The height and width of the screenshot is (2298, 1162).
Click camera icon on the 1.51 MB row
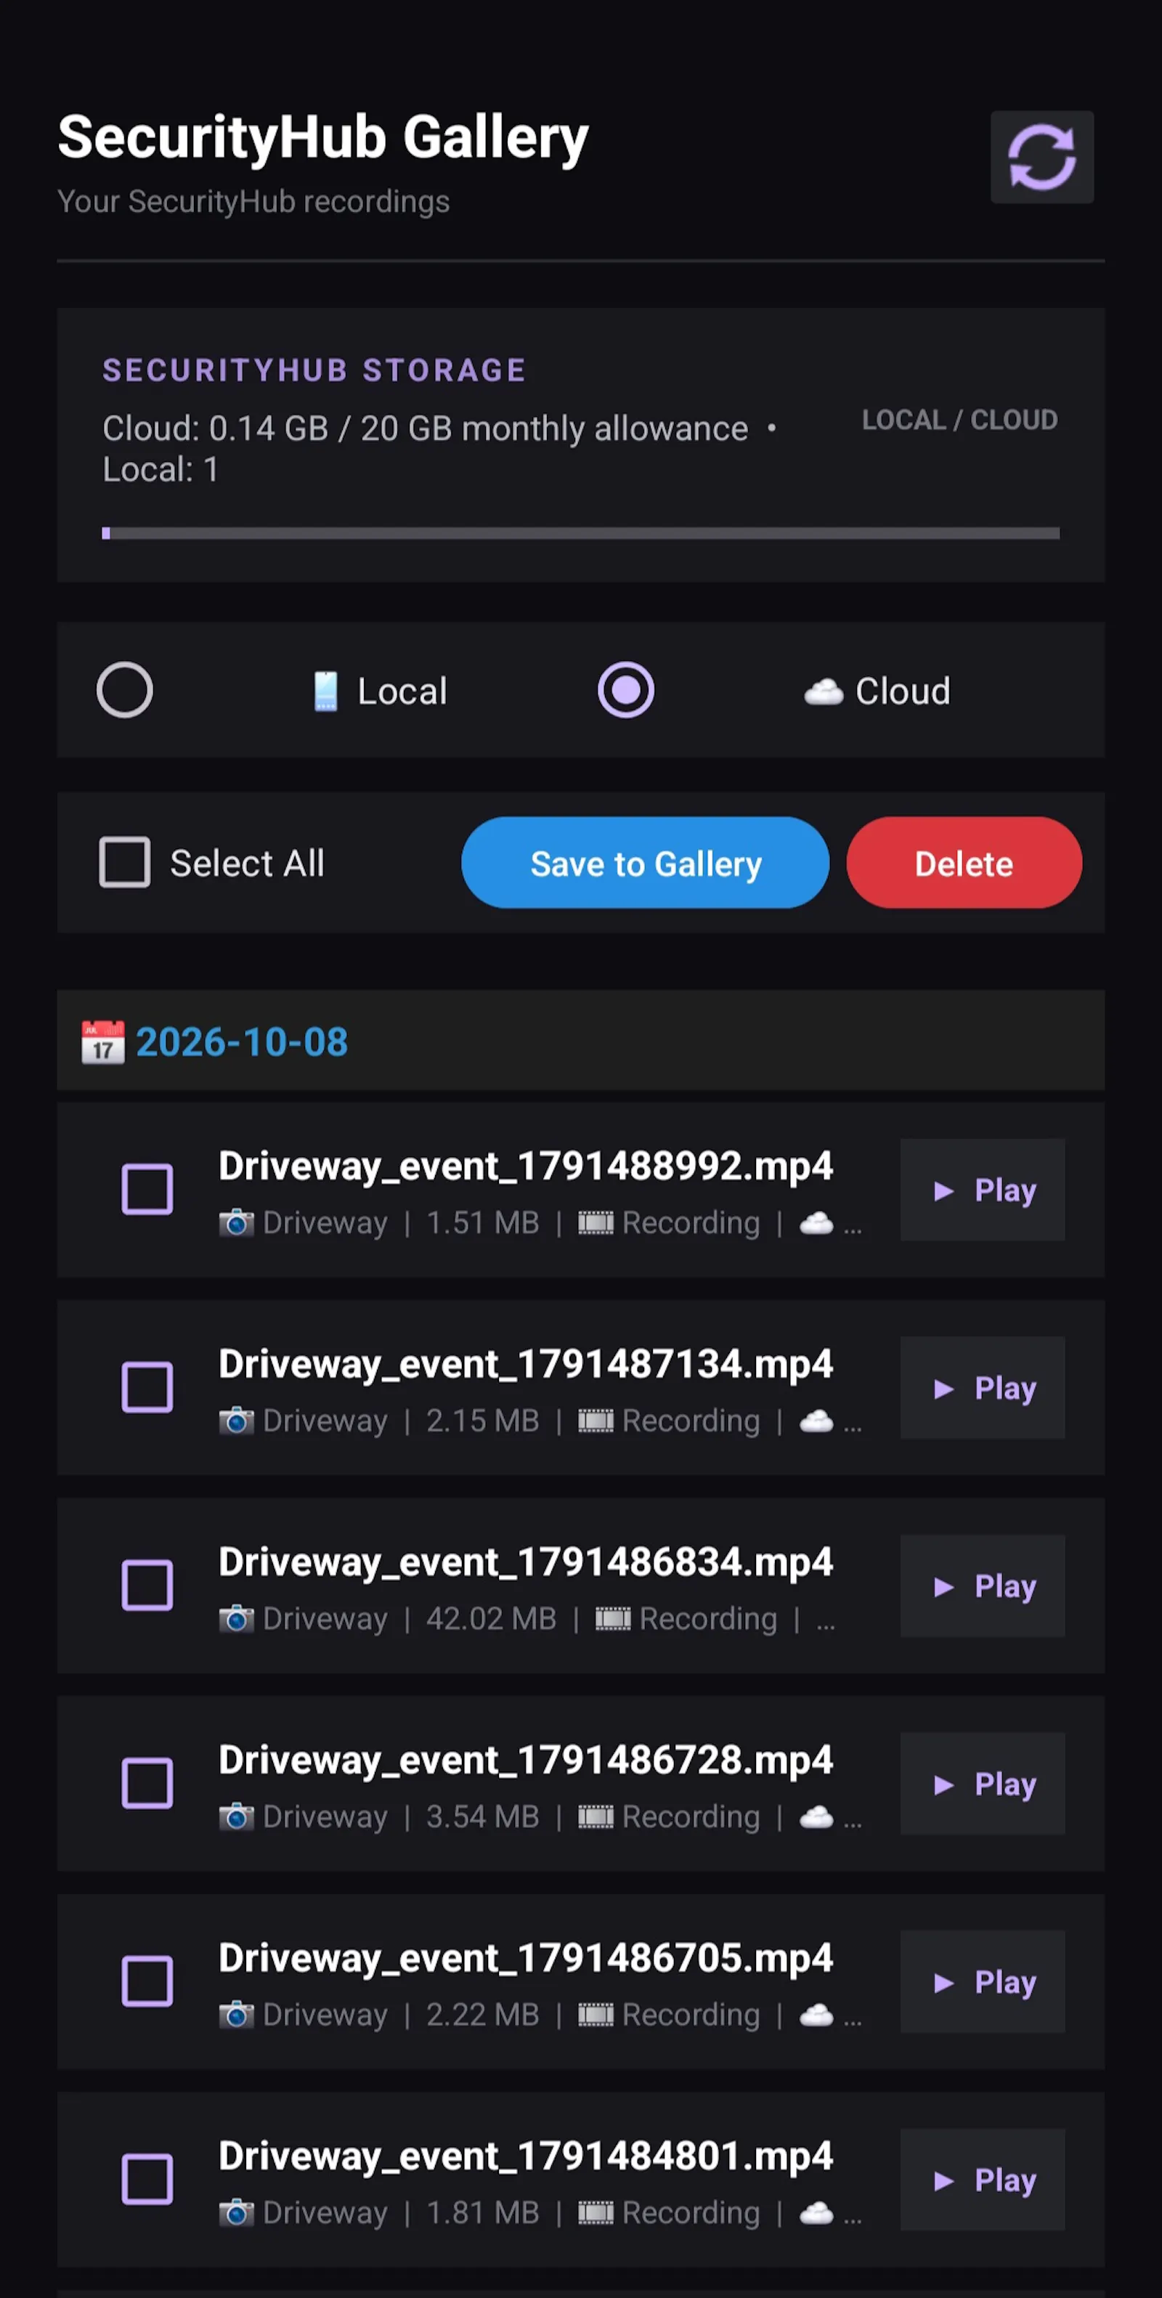point(236,1223)
